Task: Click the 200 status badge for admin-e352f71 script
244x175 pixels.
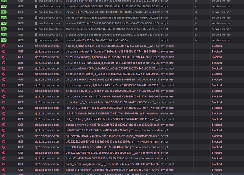Action: pos(4,23)
